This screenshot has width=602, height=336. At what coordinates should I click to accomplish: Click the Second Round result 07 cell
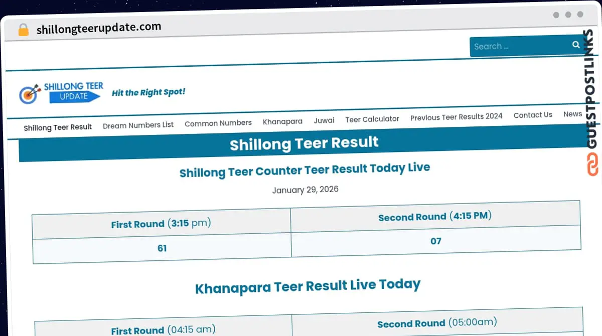tap(436, 241)
